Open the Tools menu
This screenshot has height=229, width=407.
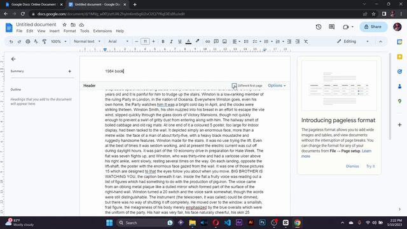pos(85,31)
